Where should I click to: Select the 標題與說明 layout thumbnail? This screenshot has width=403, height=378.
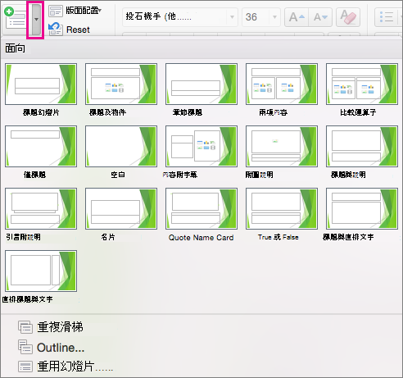[x=362, y=147]
